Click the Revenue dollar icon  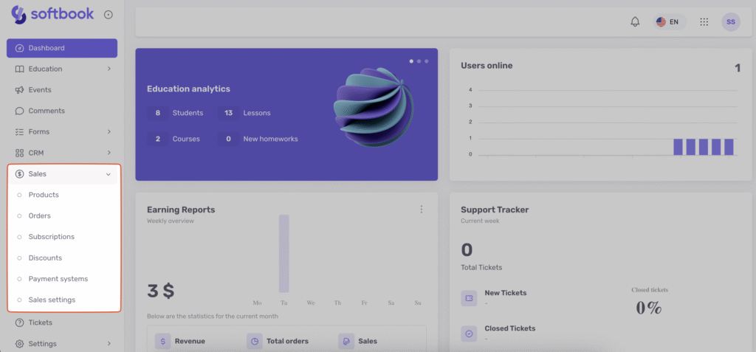coord(163,341)
